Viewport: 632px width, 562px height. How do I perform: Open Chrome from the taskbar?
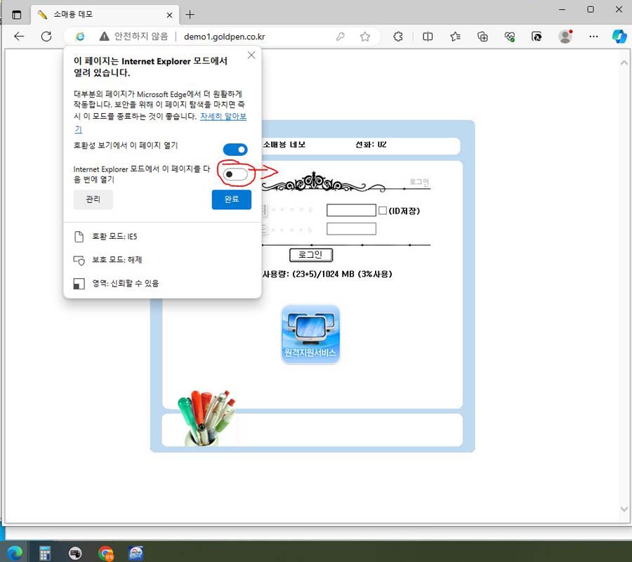[106, 552]
